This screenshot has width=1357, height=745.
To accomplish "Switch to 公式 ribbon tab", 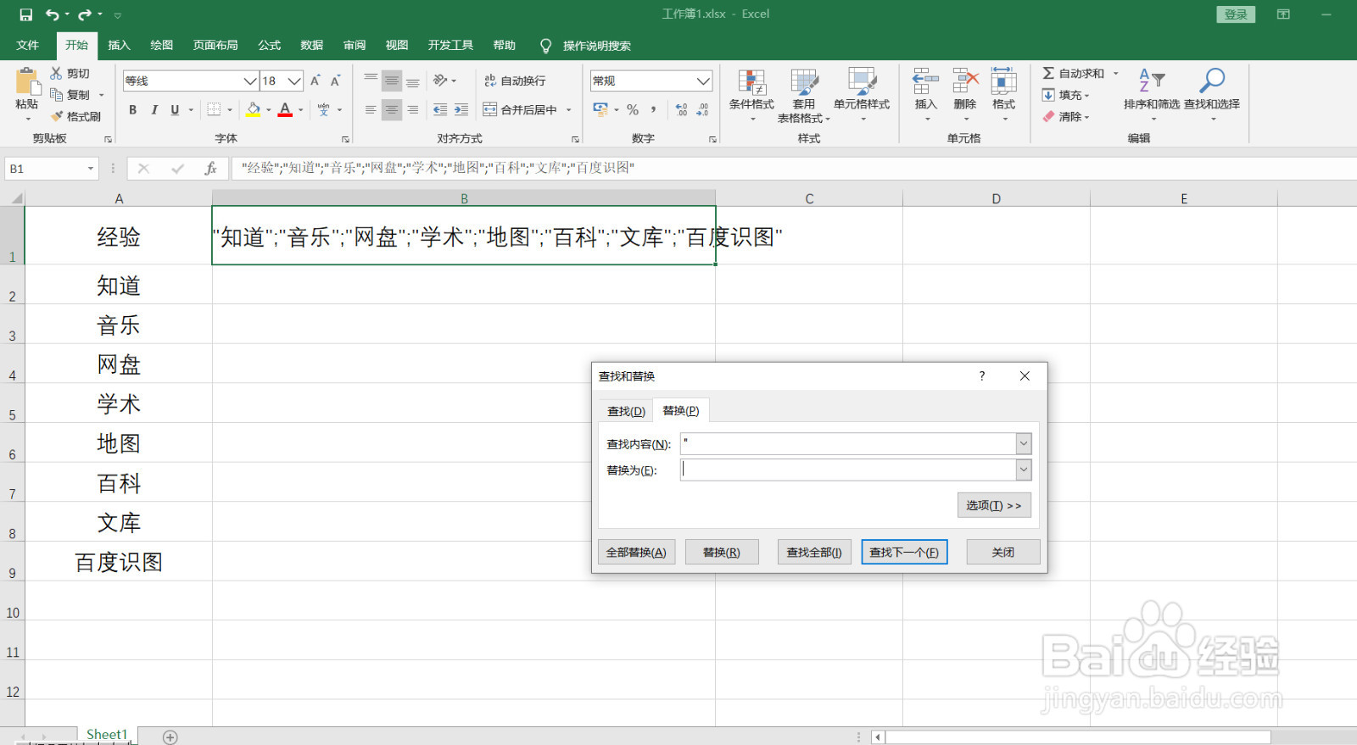I will point(270,45).
